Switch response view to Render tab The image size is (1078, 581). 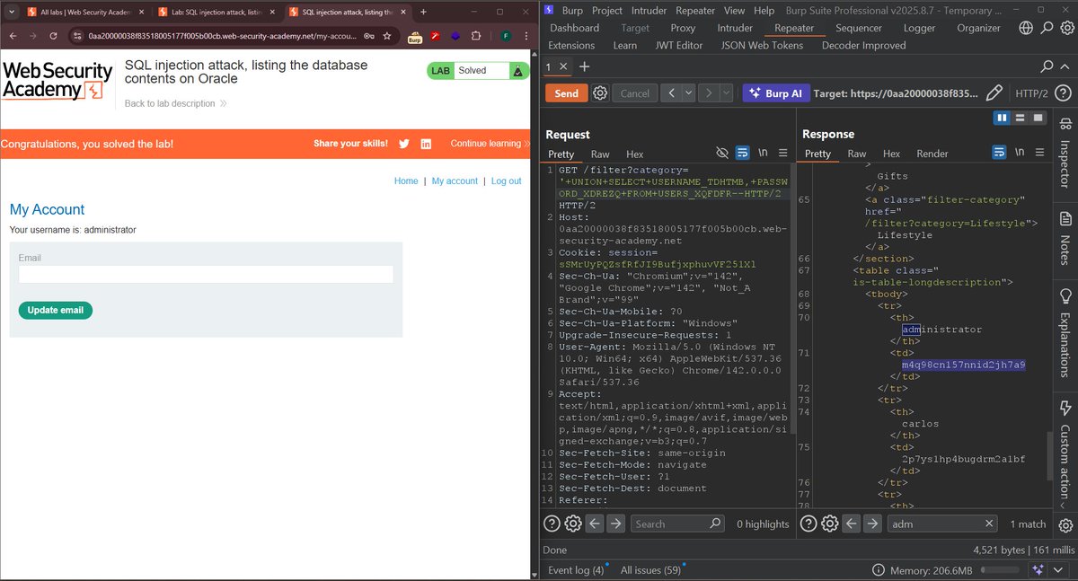click(x=932, y=154)
